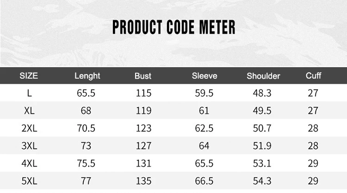
Task: Select sleeve value 62.5 in 2XL row
Action: click(204, 128)
